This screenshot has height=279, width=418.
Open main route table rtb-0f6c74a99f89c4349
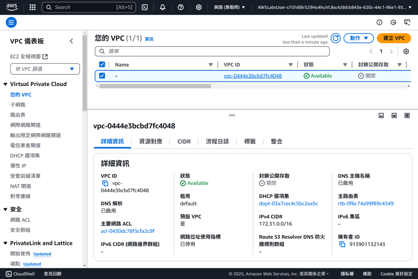click(366, 204)
